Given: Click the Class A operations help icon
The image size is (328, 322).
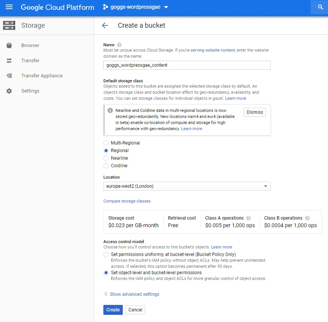Looking at the screenshot, I should [x=249, y=218].
